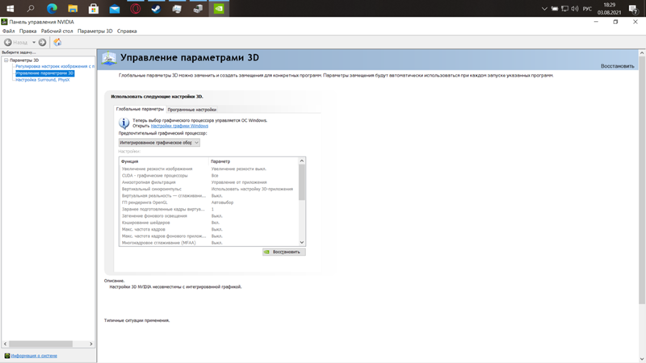Image resolution: width=646 pixels, height=363 pixels.
Task: Click Восстановить button below settings list
Action: (x=284, y=252)
